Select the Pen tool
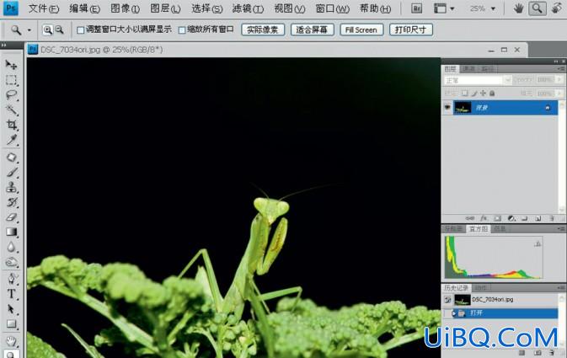 [x=11, y=279]
